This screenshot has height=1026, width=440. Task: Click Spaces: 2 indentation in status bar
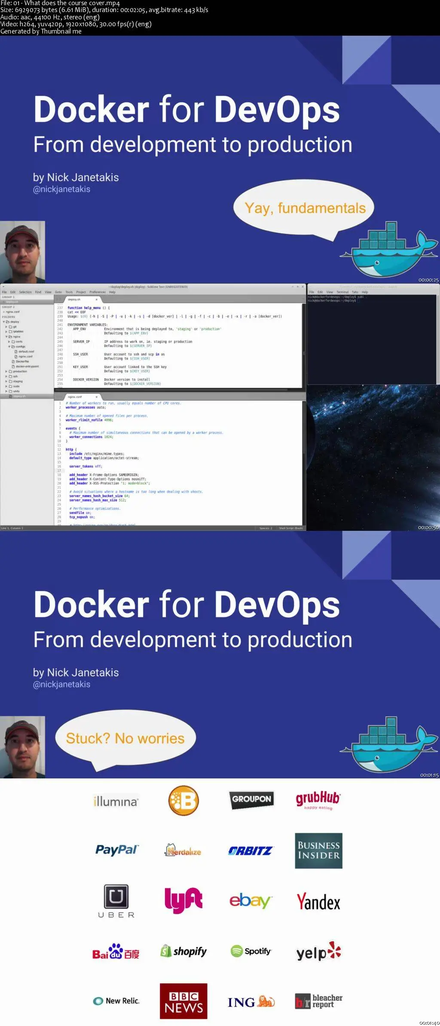pyautogui.click(x=266, y=528)
